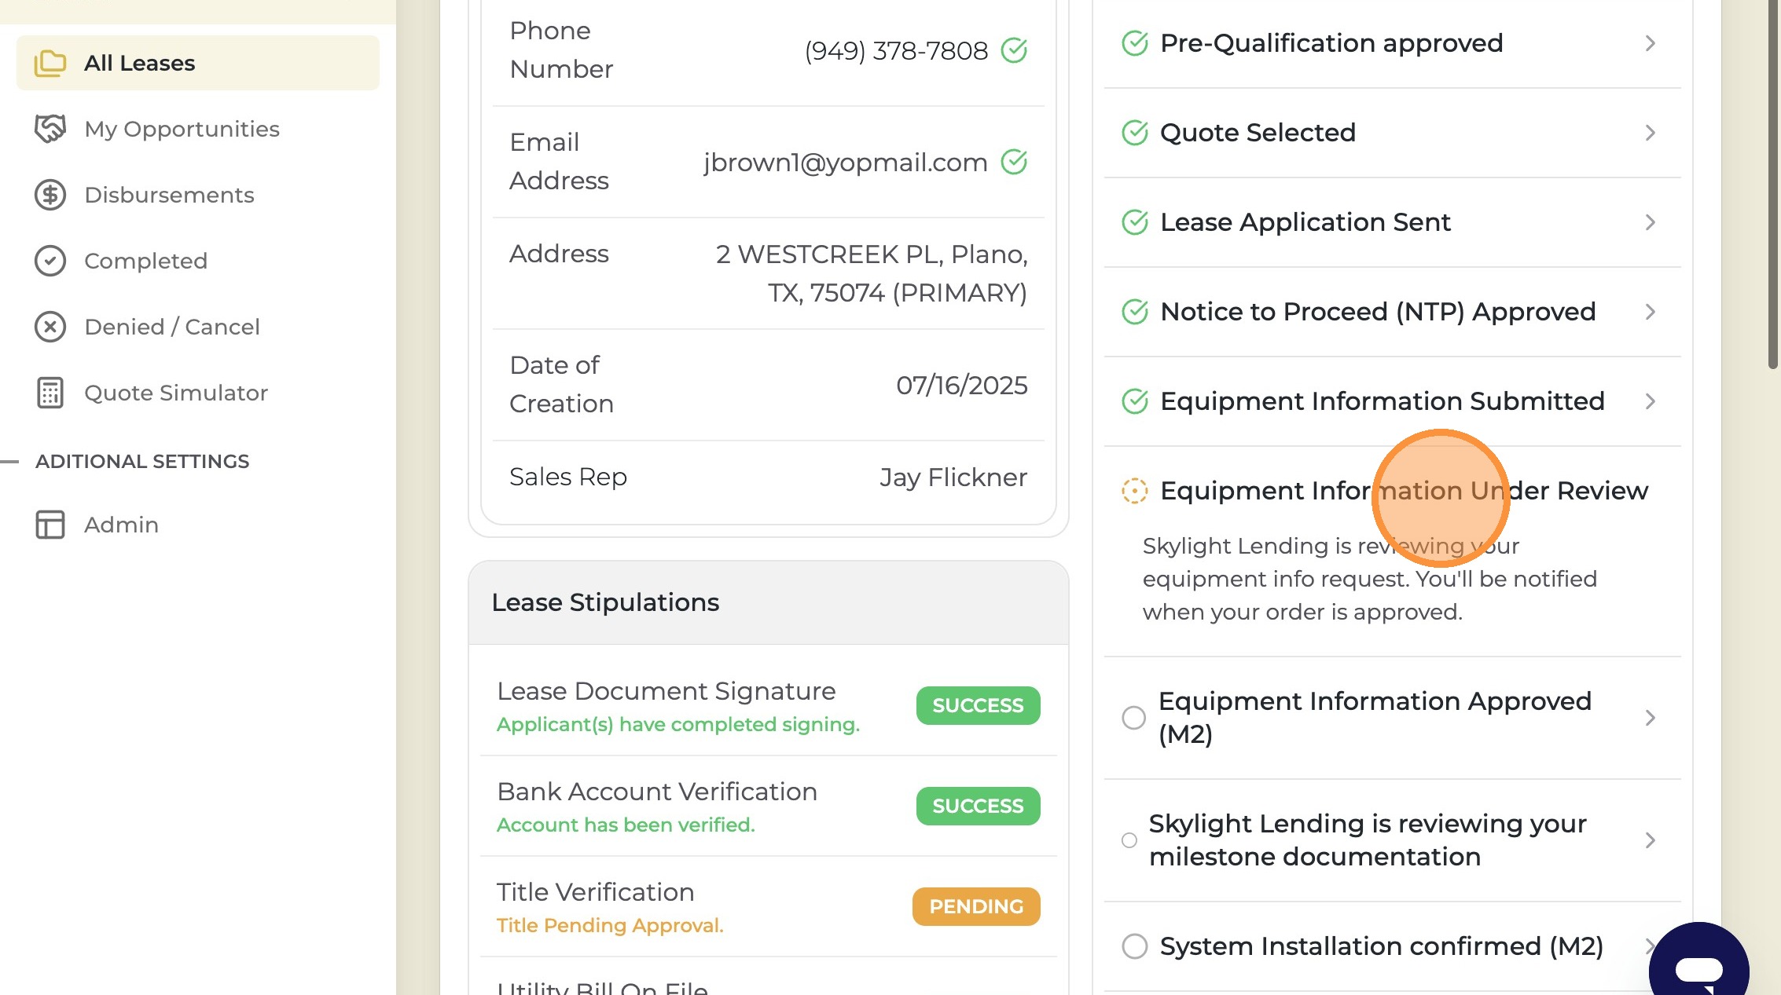Click the Admin layout icon

click(50, 525)
